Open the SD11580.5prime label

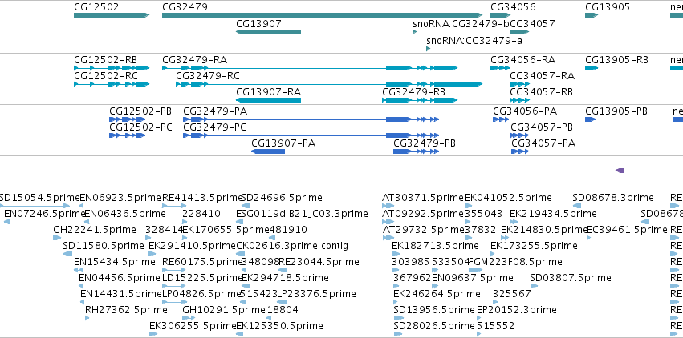point(104,246)
